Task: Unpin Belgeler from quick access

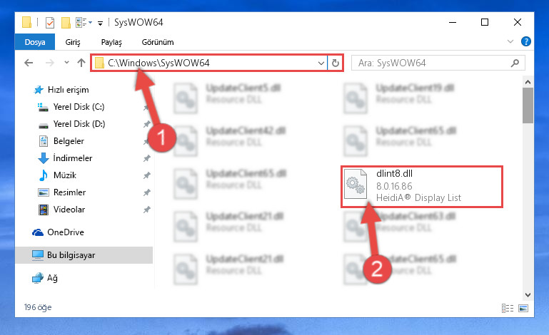Action: 146,141
